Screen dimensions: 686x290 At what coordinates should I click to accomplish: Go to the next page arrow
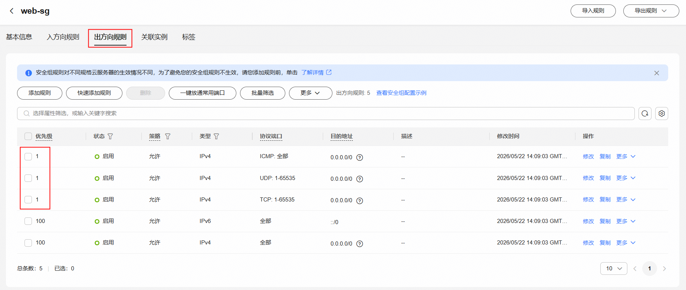(664, 269)
